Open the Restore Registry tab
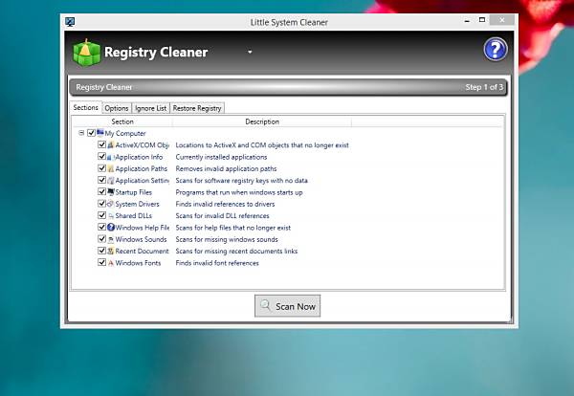Viewport: 574px width, 396px height. 197,108
